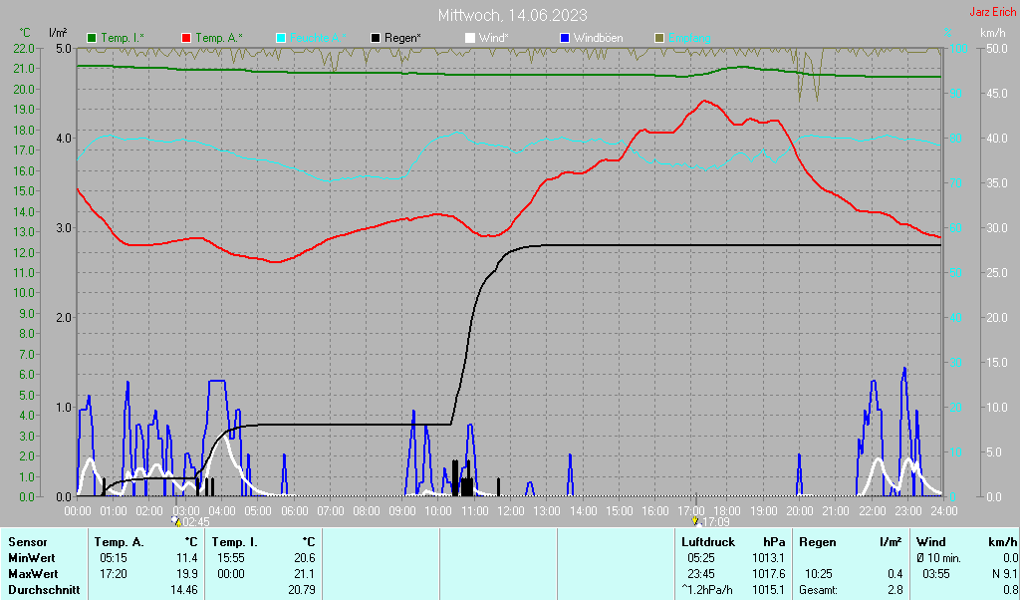Click the 'Mittwoch, 14.06.2023' chart title

click(x=513, y=15)
